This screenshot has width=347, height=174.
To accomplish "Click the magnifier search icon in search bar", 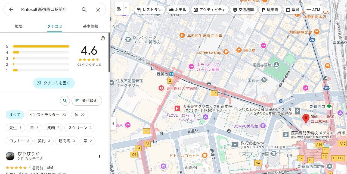I will [84, 10].
